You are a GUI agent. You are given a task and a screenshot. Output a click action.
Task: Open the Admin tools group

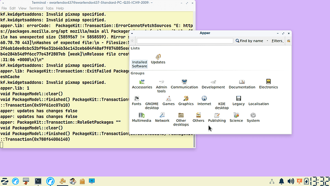tap(162, 86)
